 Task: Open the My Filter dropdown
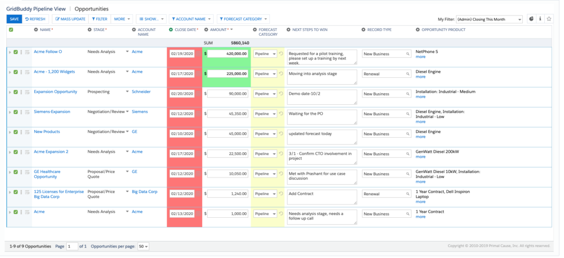pos(489,19)
